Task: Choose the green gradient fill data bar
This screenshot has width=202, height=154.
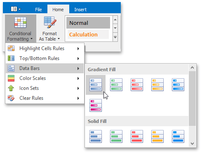Action: (116, 84)
